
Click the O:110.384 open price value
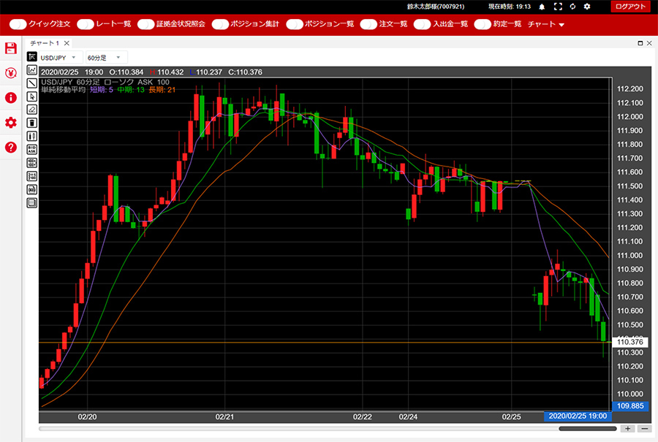coord(126,72)
